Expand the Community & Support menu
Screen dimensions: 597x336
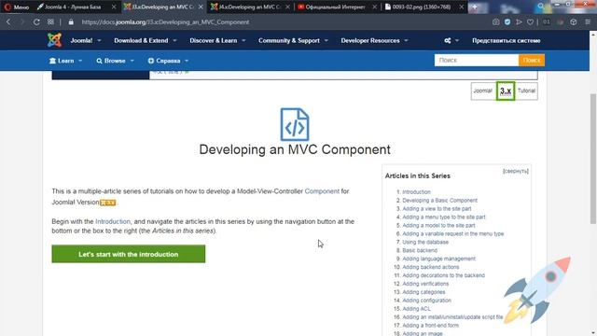[293, 40]
